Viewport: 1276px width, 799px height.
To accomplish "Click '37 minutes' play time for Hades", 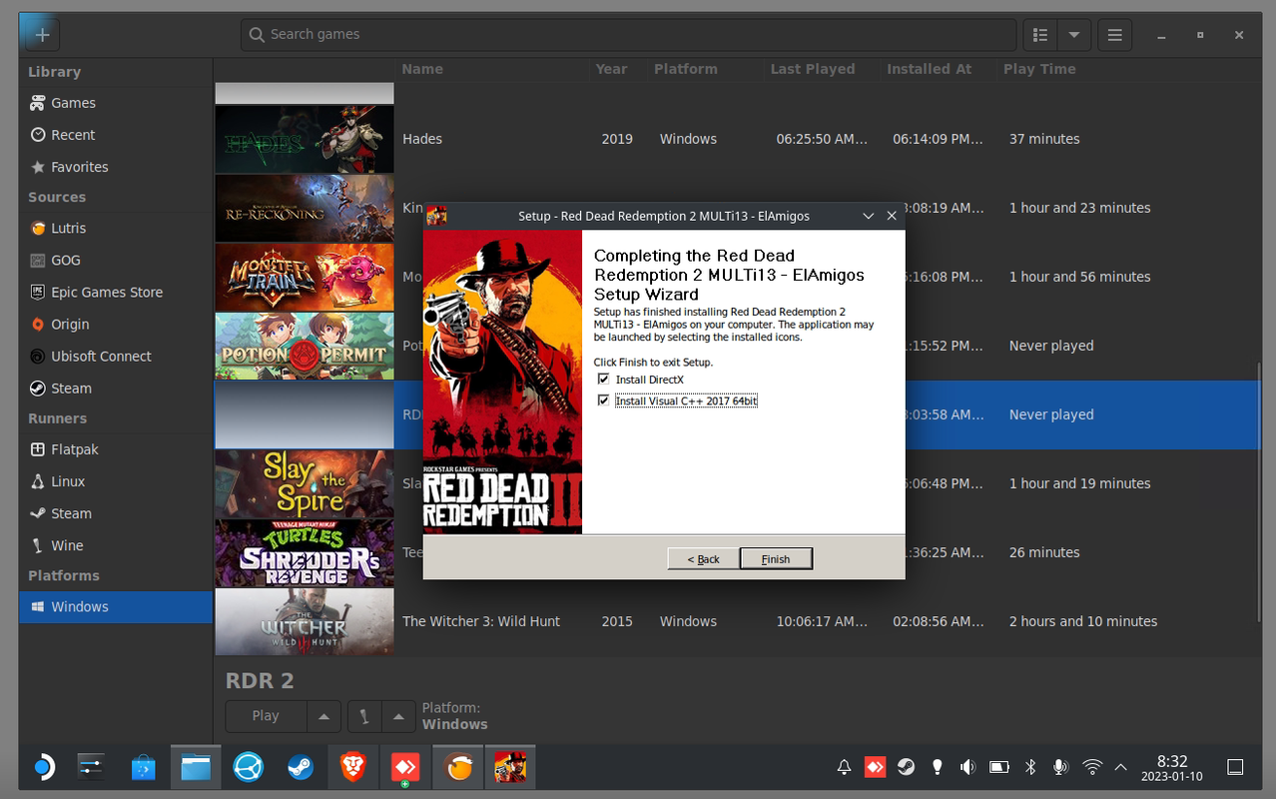I will click(x=1044, y=139).
